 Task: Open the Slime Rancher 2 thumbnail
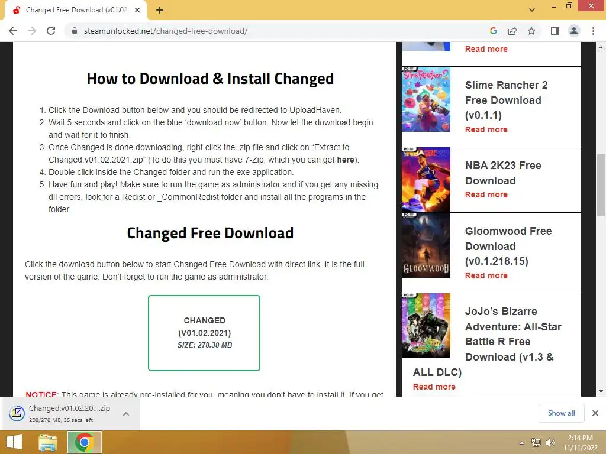[x=426, y=99]
